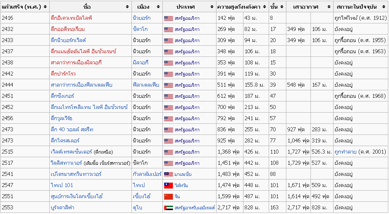The image size is (389, 214).
Task: Open the ไทเป 101 building link
Action: [62, 185]
